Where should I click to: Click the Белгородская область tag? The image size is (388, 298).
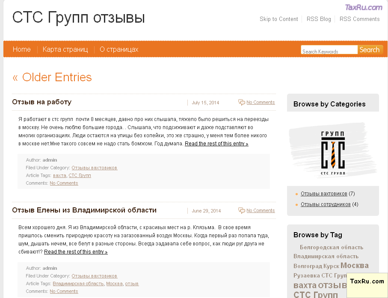331,247
